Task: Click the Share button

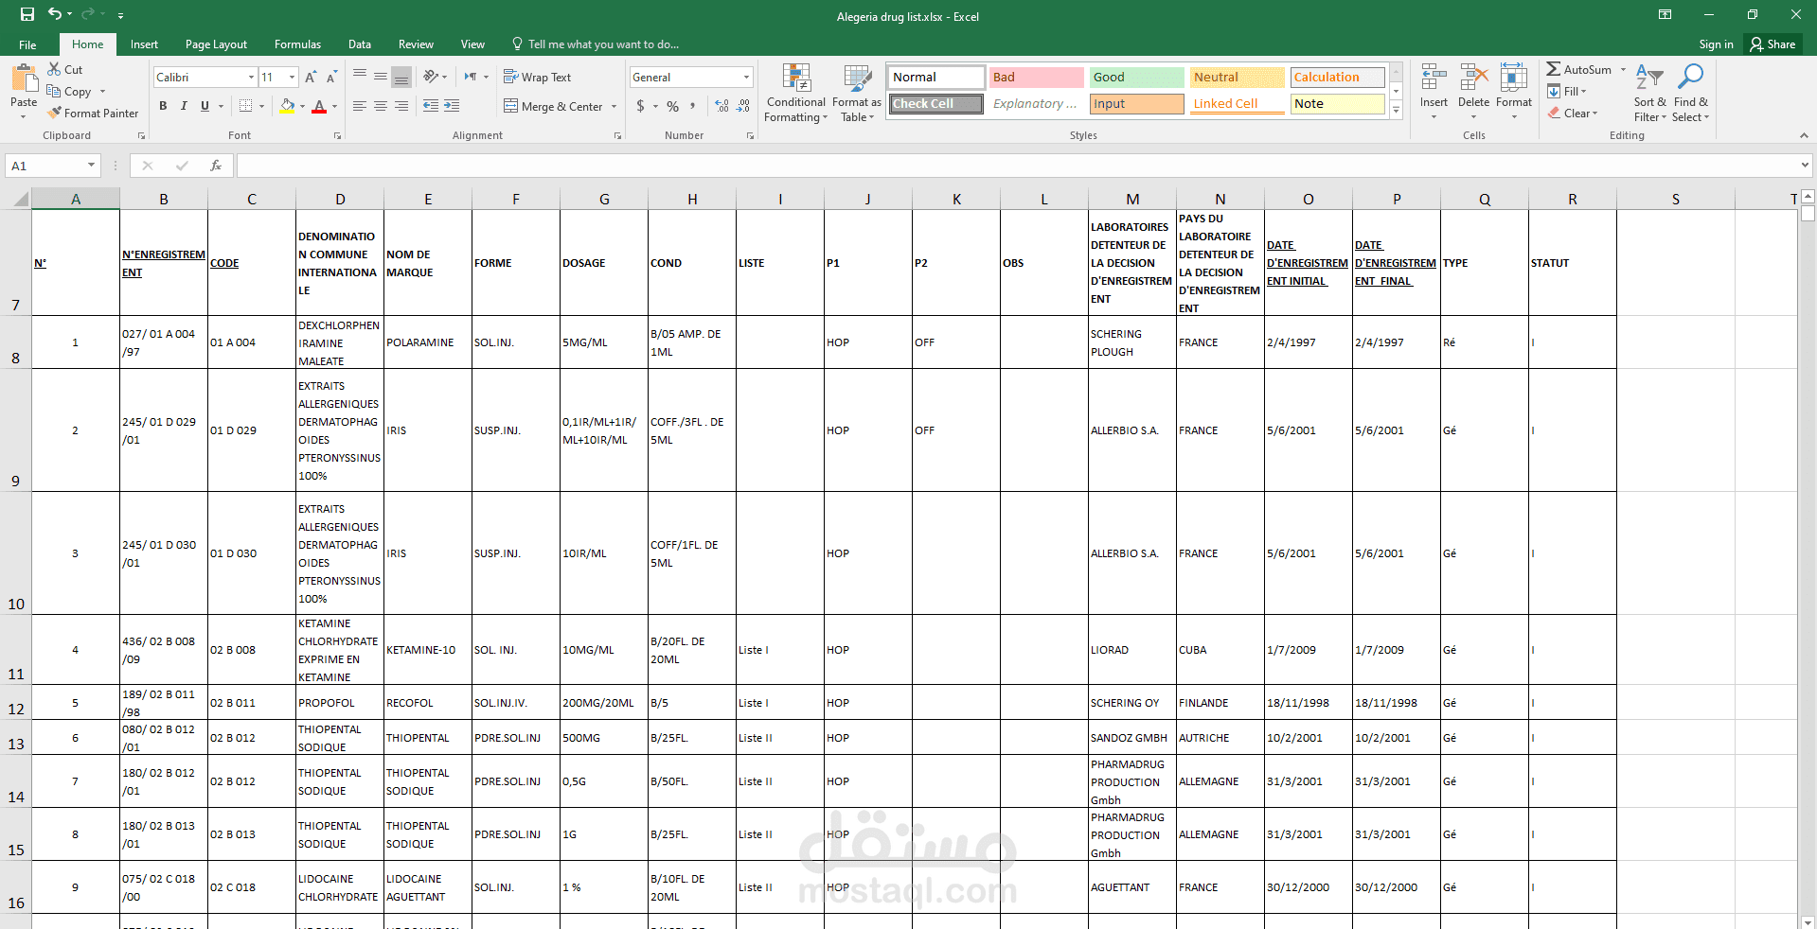Action: coord(1772,44)
